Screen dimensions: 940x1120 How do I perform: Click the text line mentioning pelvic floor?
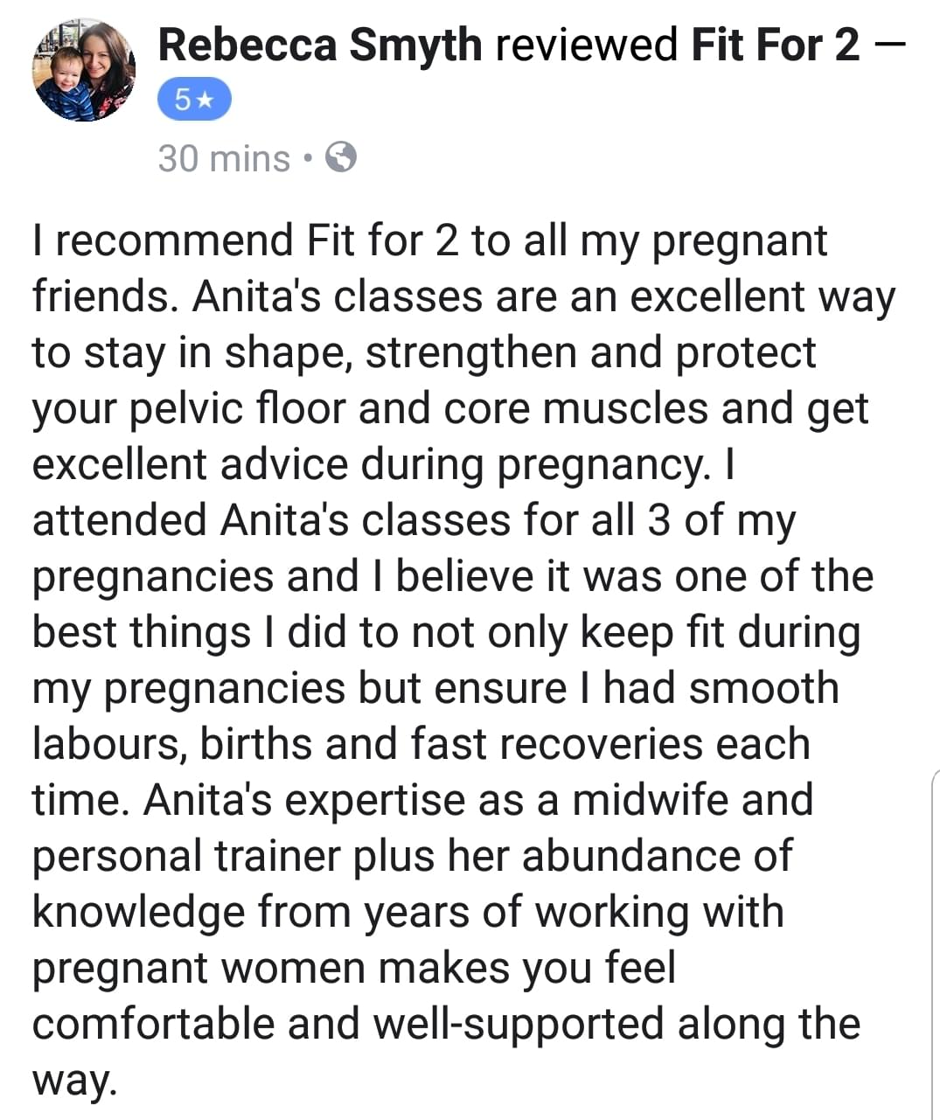[x=450, y=409]
